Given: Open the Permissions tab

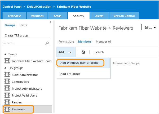Looking at the screenshot, I should tap(67, 42).
